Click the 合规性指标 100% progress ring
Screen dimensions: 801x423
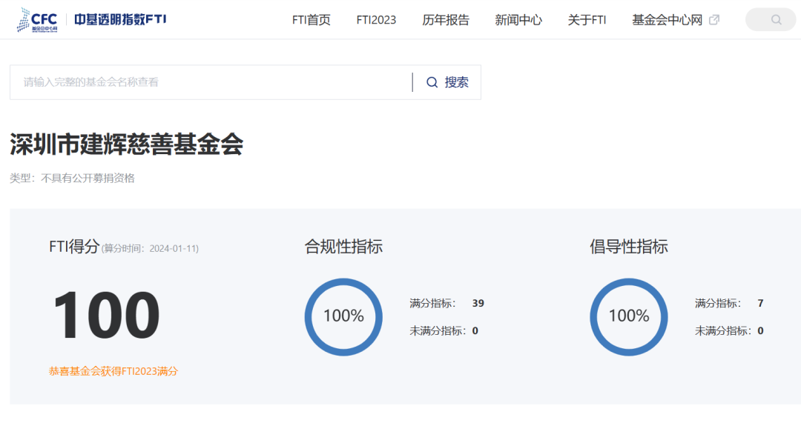[x=343, y=317]
